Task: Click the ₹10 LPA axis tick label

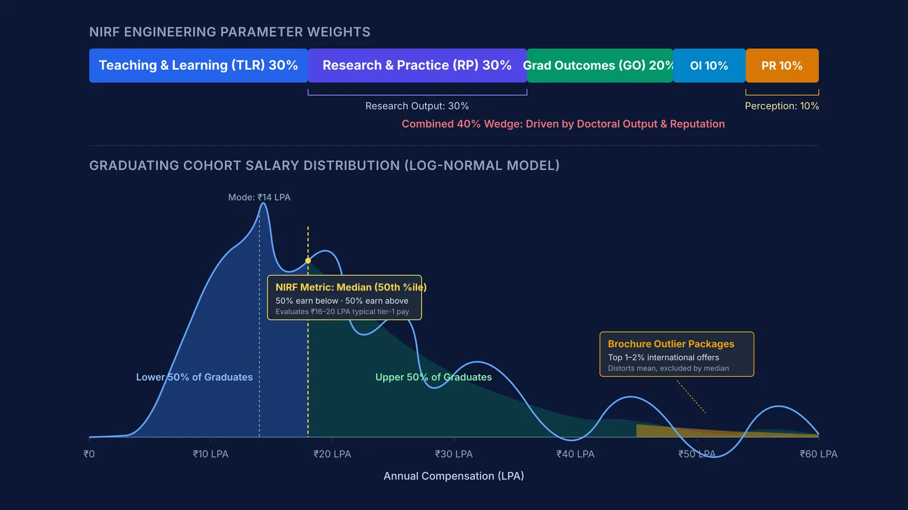Action: pos(211,454)
